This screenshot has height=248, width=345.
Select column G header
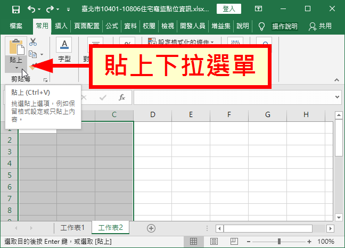tap(268, 114)
